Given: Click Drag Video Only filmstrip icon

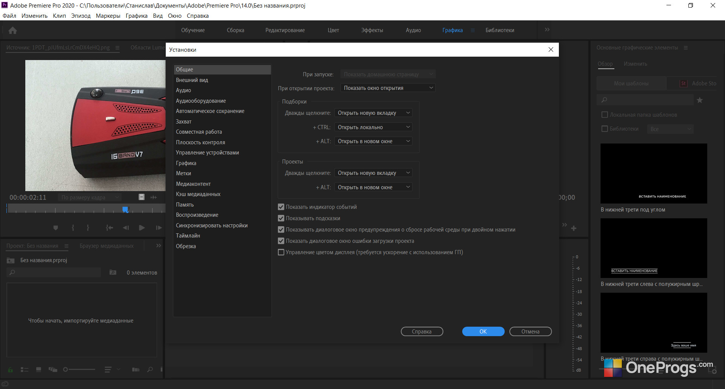Looking at the screenshot, I should point(142,197).
